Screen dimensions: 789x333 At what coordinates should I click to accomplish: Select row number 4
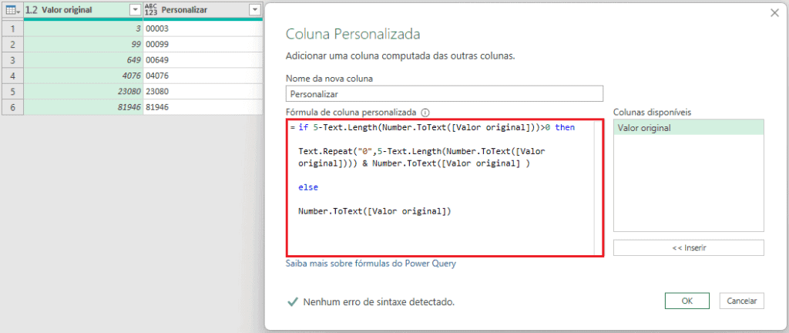[12, 76]
